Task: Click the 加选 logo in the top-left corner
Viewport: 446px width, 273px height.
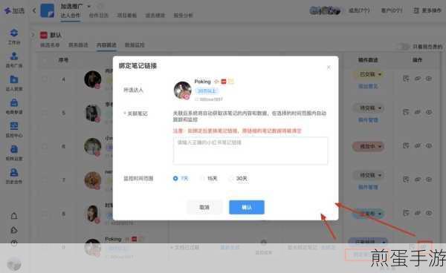Action: pyautogui.click(x=14, y=10)
